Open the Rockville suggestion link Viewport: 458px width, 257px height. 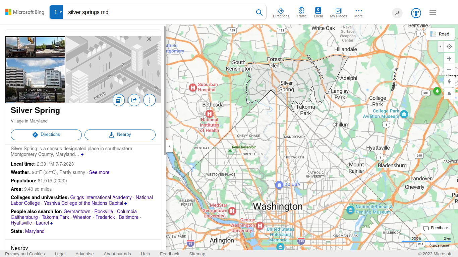coord(104,211)
